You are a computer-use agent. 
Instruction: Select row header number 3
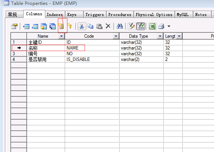tap(19, 54)
